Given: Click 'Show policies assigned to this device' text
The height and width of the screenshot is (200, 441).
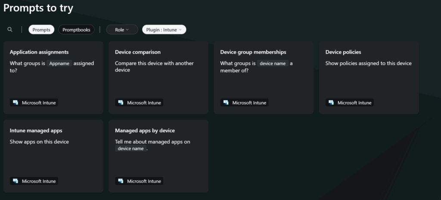Looking at the screenshot, I should (369, 64).
